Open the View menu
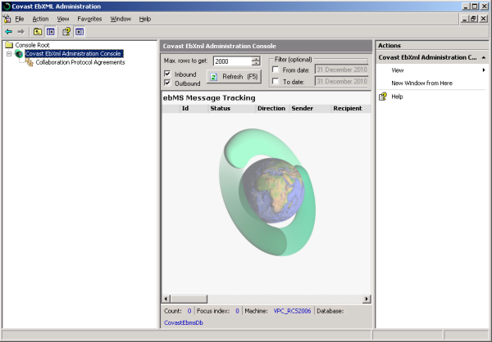Image resolution: width=492 pixels, height=342 pixels. coord(63,19)
